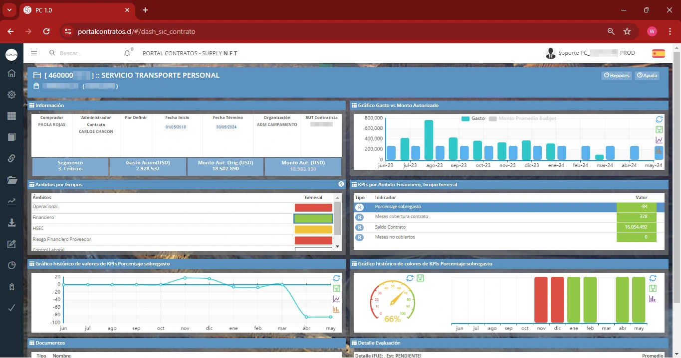This screenshot has height=358, width=681.
Task: Open the download icon in the sidebar
Action: click(11, 223)
